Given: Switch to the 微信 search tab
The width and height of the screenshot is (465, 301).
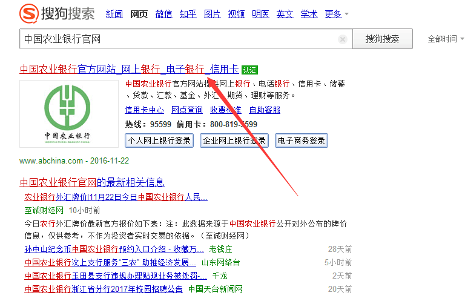Looking at the screenshot, I should [163, 14].
